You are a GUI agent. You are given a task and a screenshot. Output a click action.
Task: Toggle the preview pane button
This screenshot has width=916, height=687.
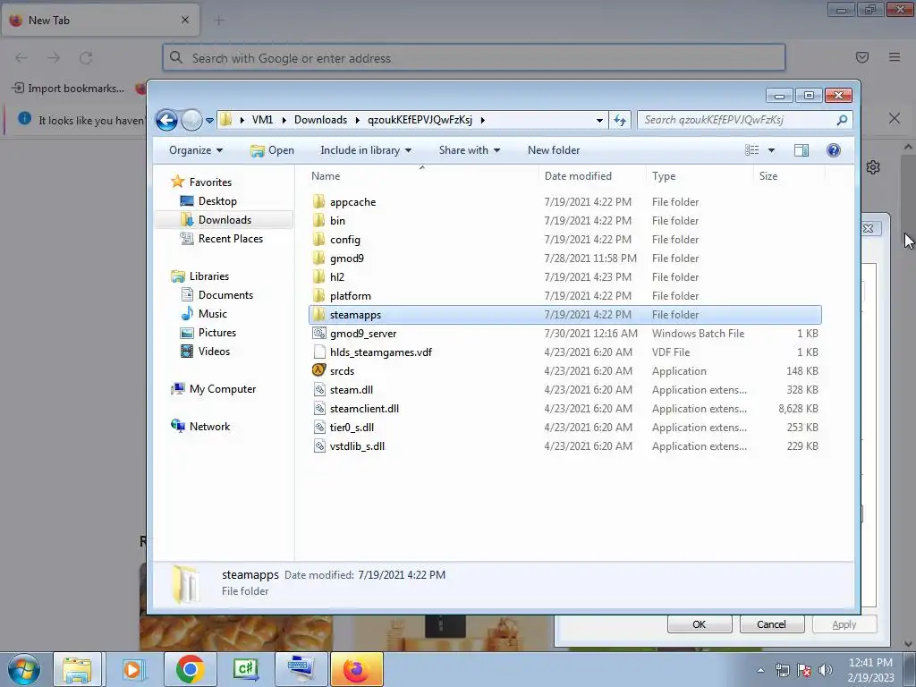click(801, 150)
